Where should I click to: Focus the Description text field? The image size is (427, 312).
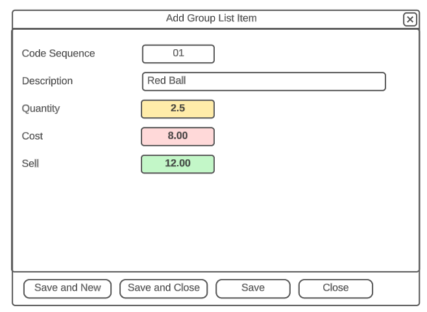(263, 82)
